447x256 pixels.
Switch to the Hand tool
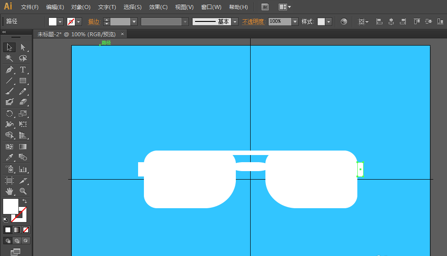9,191
